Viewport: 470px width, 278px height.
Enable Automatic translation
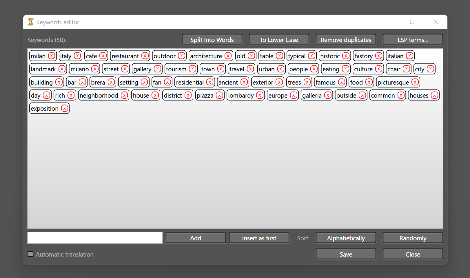coord(30,254)
